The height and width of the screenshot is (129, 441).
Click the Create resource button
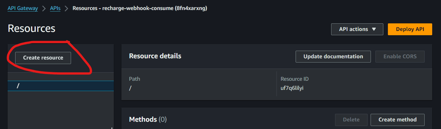pyautogui.click(x=43, y=58)
